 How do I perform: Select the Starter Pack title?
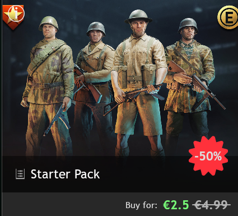pos(65,174)
